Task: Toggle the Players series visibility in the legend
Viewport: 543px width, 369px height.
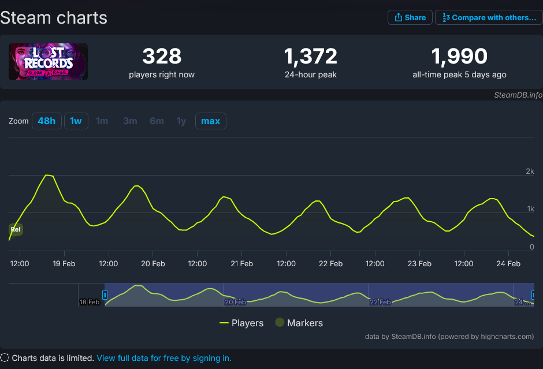Action: point(242,323)
